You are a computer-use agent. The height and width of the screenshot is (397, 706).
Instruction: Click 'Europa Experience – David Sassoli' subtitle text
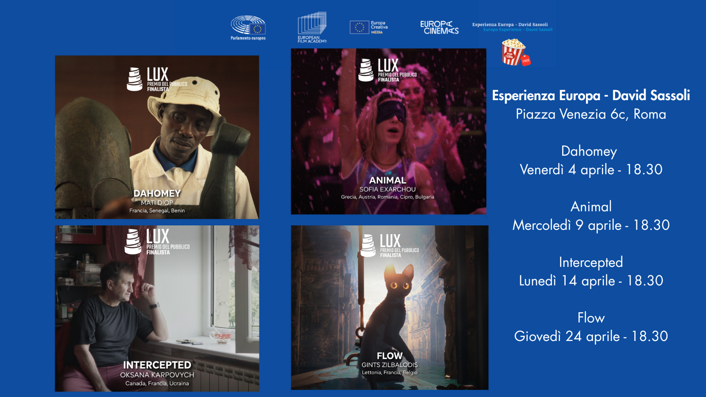(x=518, y=30)
